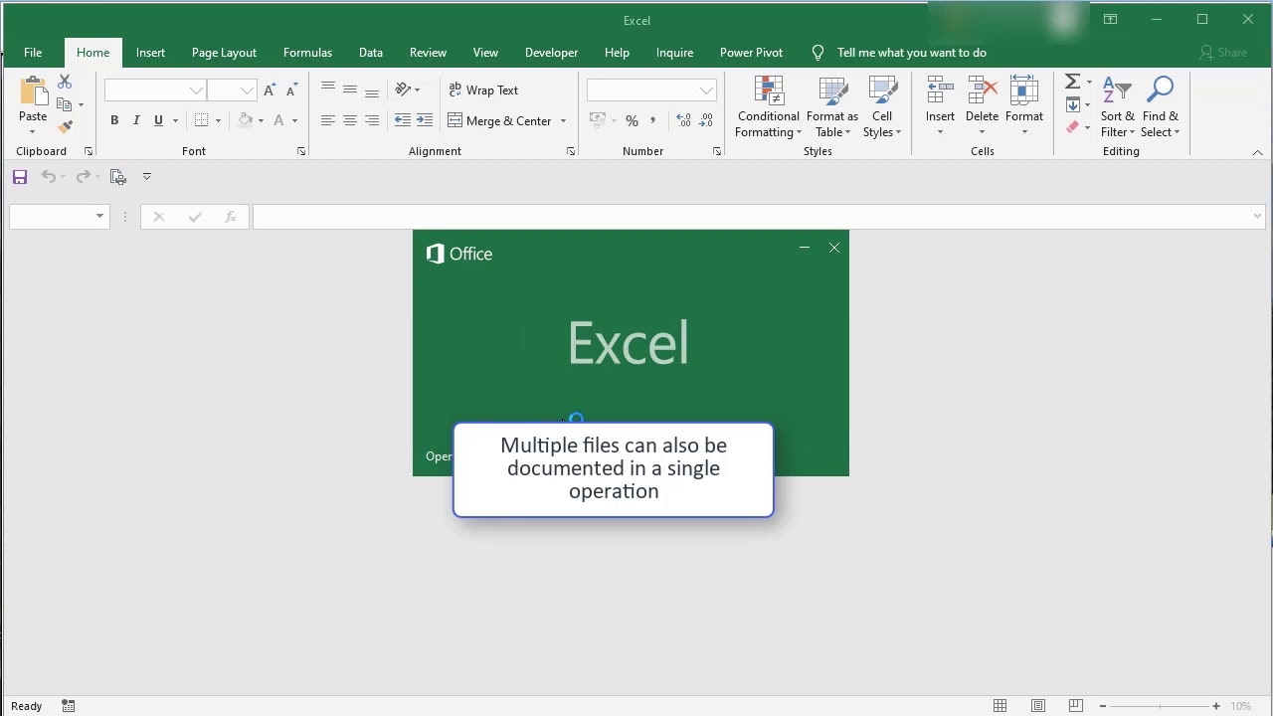Image resolution: width=1273 pixels, height=716 pixels.
Task: Open Format as Table gallery
Action: (x=832, y=107)
